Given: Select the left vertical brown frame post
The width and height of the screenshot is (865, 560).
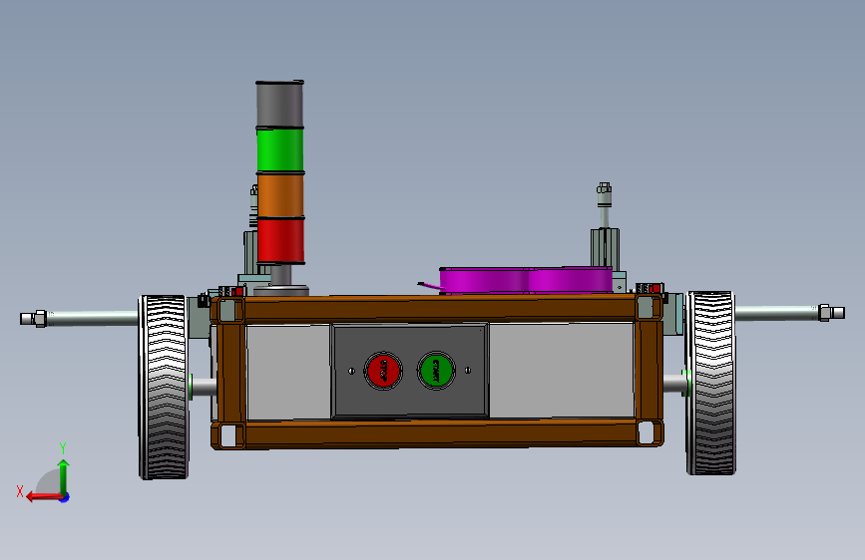Looking at the screenshot, I should (231, 372).
